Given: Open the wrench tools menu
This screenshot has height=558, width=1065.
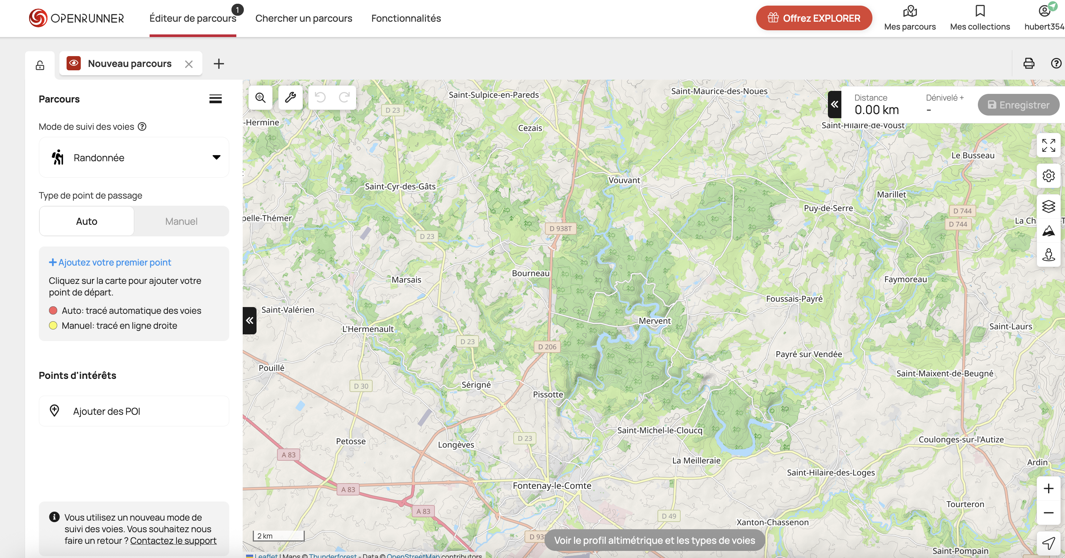Looking at the screenshot, I should pyautogui.click(x=290, y=98).
